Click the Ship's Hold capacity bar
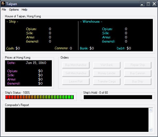 click(x=118, y=97)
